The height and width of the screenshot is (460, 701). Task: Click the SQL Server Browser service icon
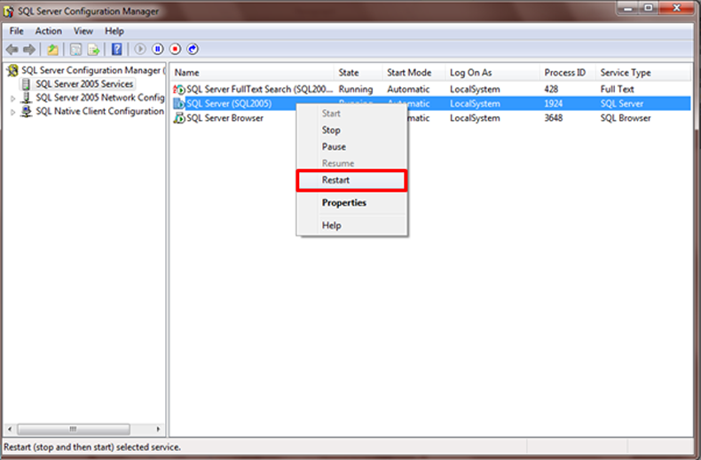click(179, 117)
